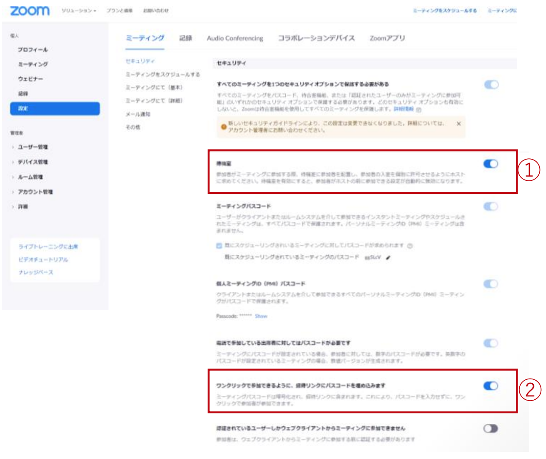The height and width of the screenshot is (459, 546).
Task: Toggle the 待機室 waiting room switch
Action: (x=490, y=164)
